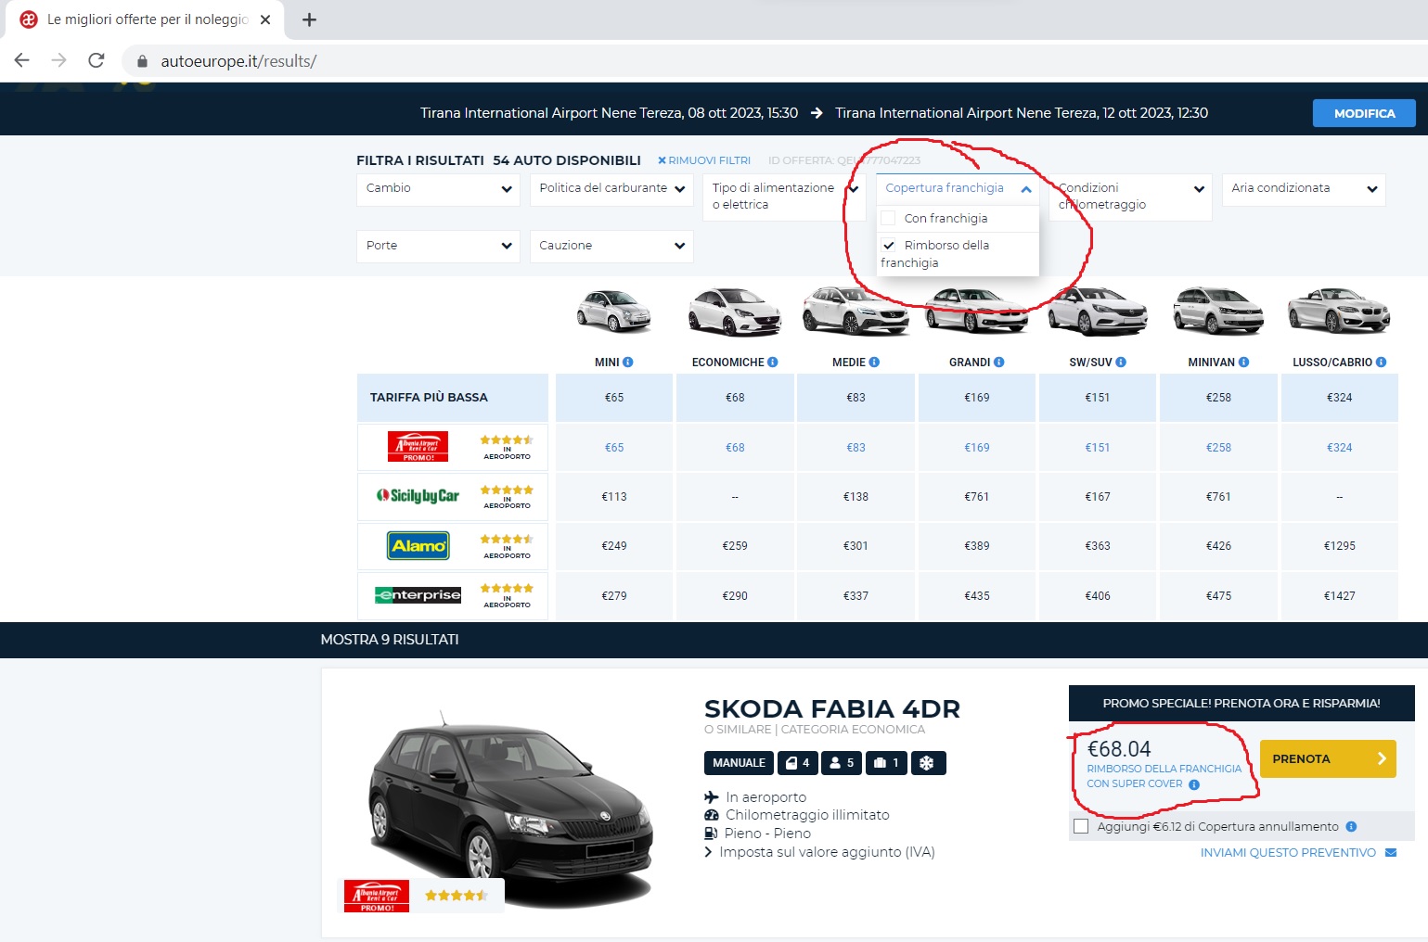This screenshot has width=1428, height=942.
Task: Expand the Cambio filter dropdown
Action: pos(438,188)
